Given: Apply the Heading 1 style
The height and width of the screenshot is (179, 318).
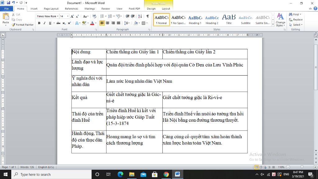Looking at the screenshot, I should click(x=195, y=20).
